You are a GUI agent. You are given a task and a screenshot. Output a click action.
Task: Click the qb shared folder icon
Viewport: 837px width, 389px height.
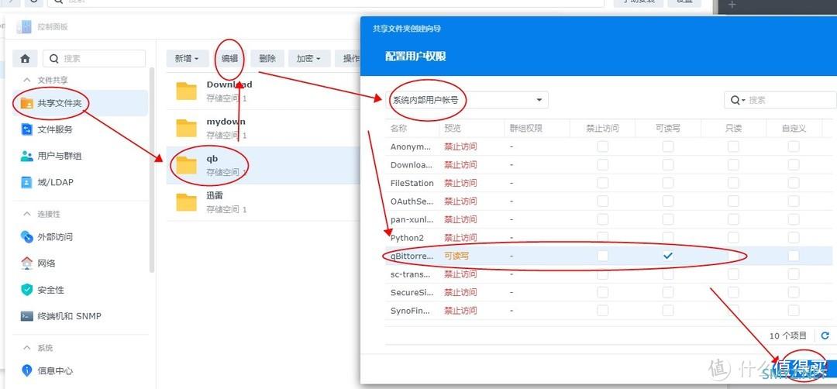coord(186,165)
